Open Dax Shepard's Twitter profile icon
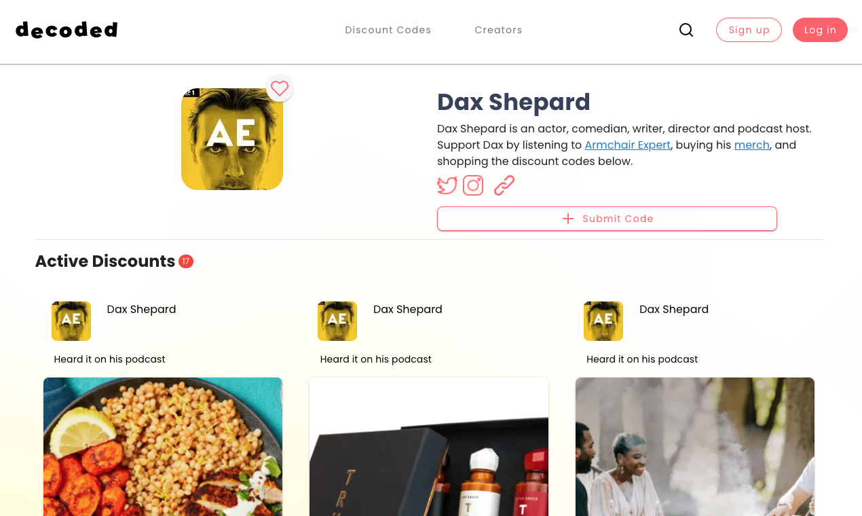Viewport: 862px width, 516px height. [x=447, y=185]
